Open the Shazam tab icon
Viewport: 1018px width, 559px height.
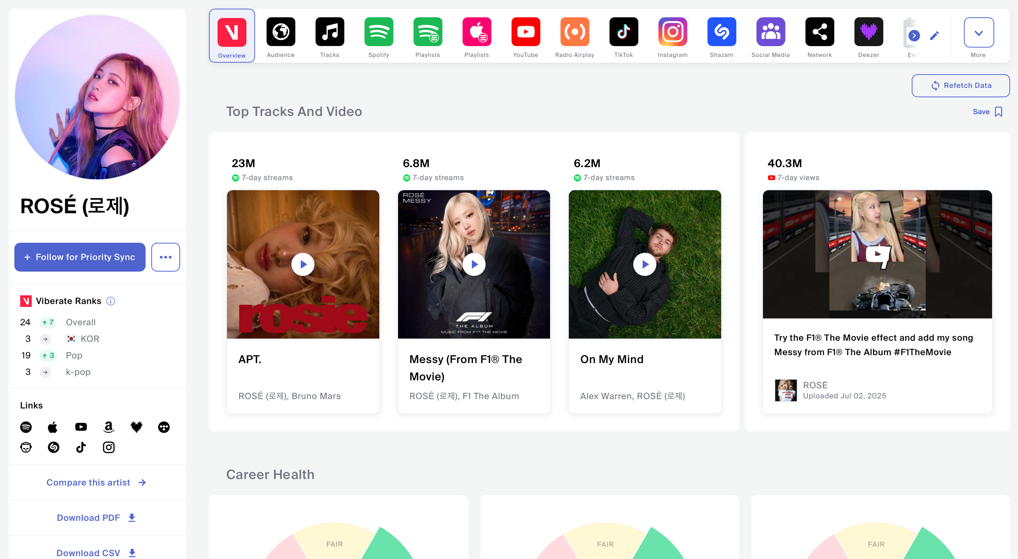tap(721, 32)
